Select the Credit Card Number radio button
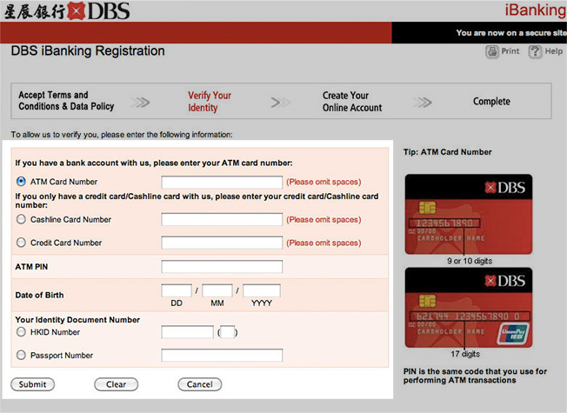This screenshot has width=567, height=413. point(21,243)
